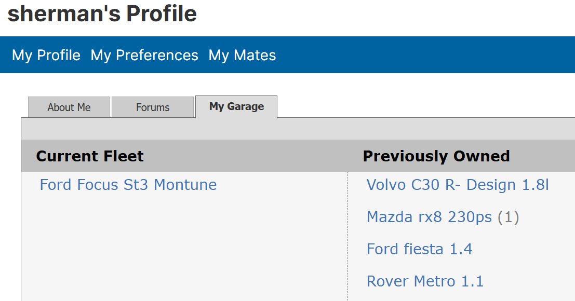Select the Ford fiesta 1.4 link
Image resolution: width=575 pixels, height=301 pixels.
[x=419, y=249]
